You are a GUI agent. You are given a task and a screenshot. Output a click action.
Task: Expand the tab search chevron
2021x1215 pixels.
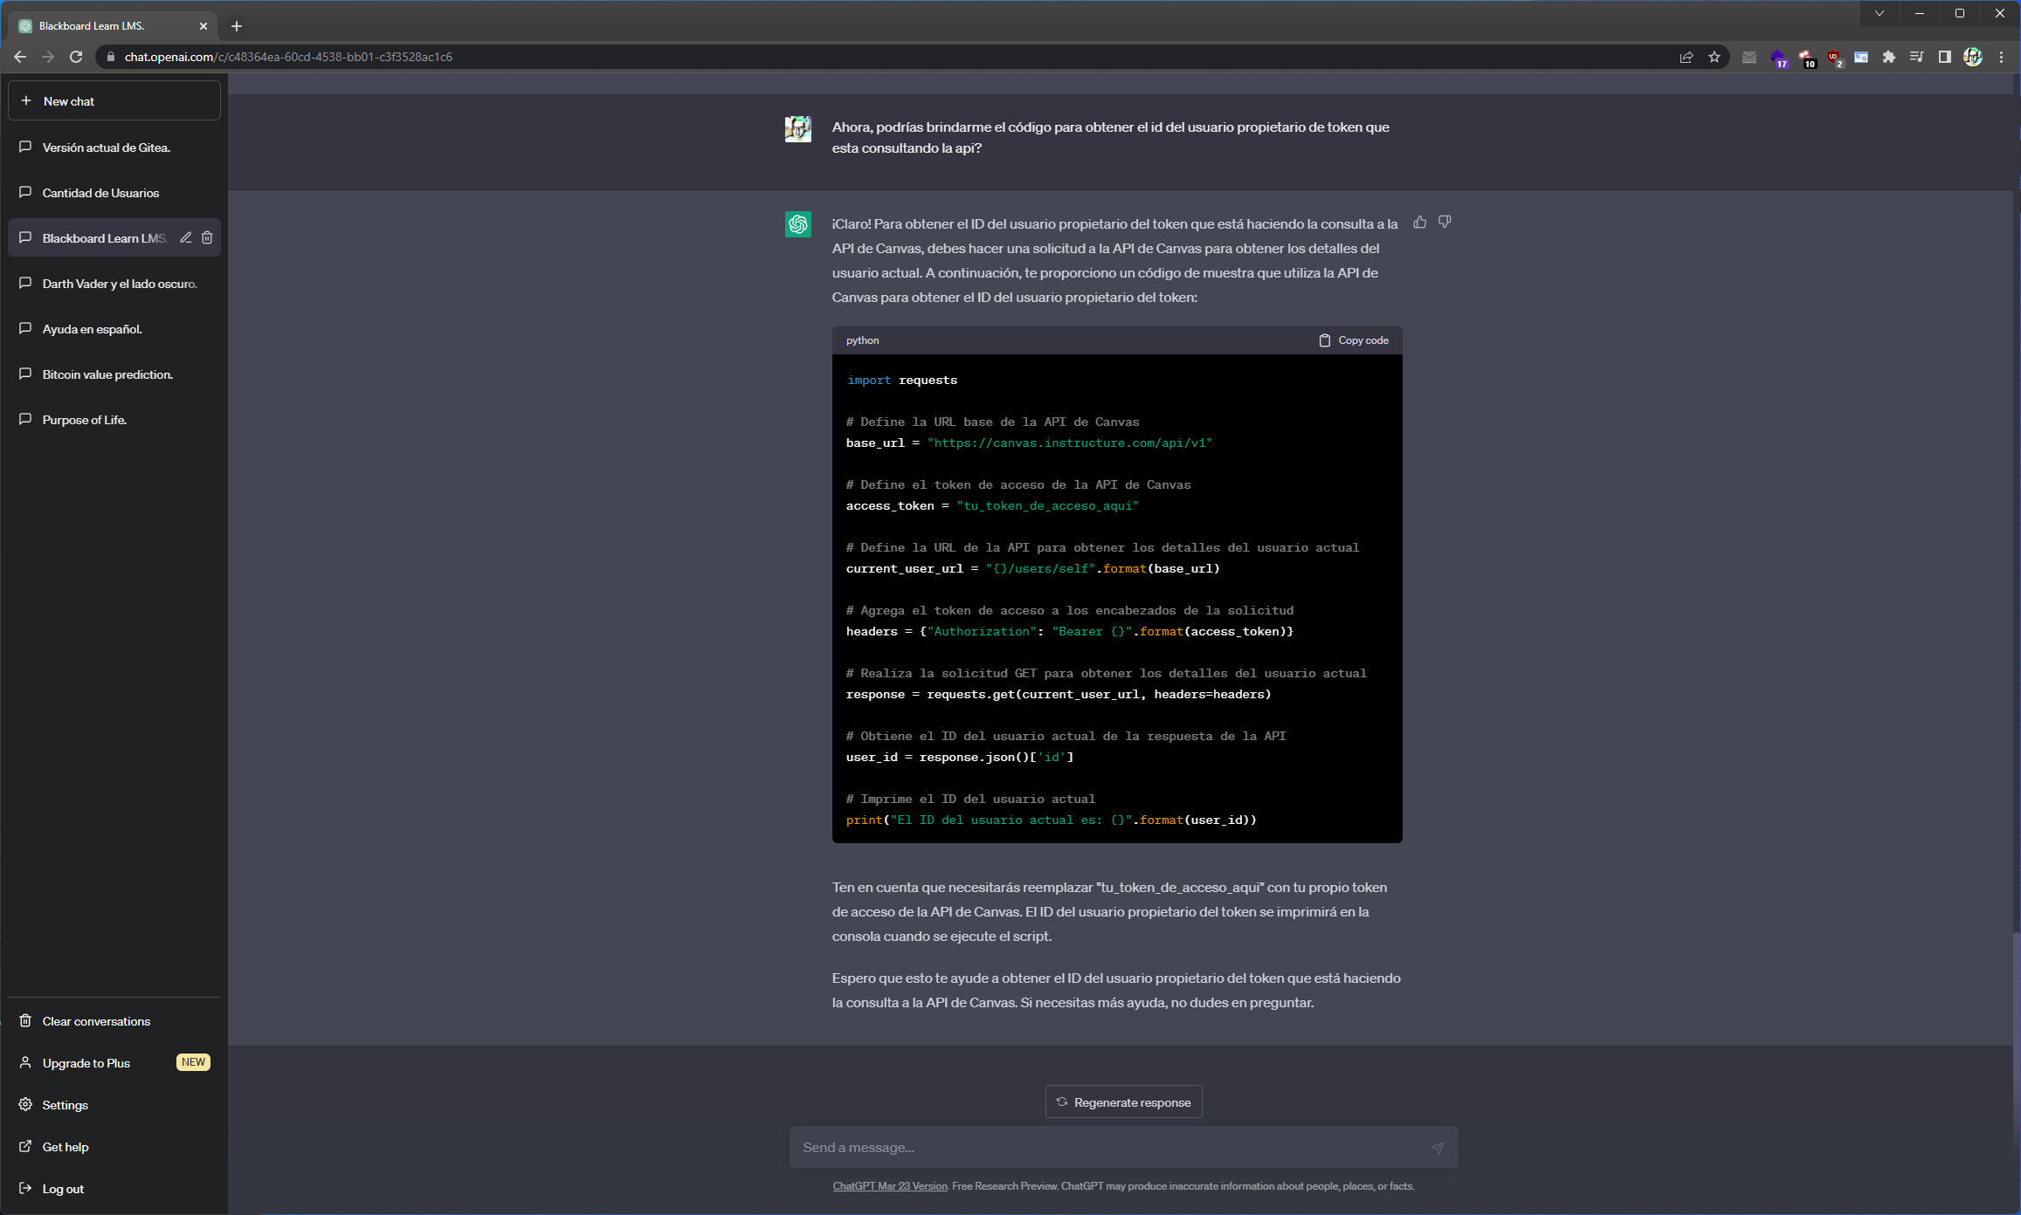[x=1880, y=13]
